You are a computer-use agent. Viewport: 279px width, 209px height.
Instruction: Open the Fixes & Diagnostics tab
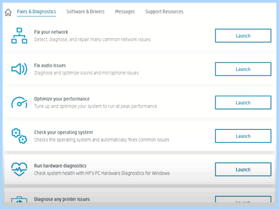click(x=36, y=12)
